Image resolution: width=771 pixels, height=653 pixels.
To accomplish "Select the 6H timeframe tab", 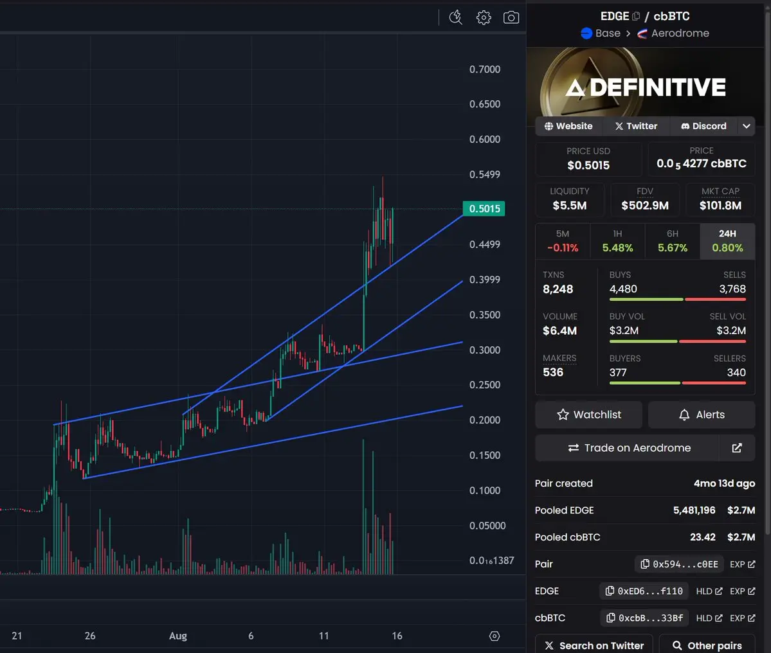I will coord(673,241).
